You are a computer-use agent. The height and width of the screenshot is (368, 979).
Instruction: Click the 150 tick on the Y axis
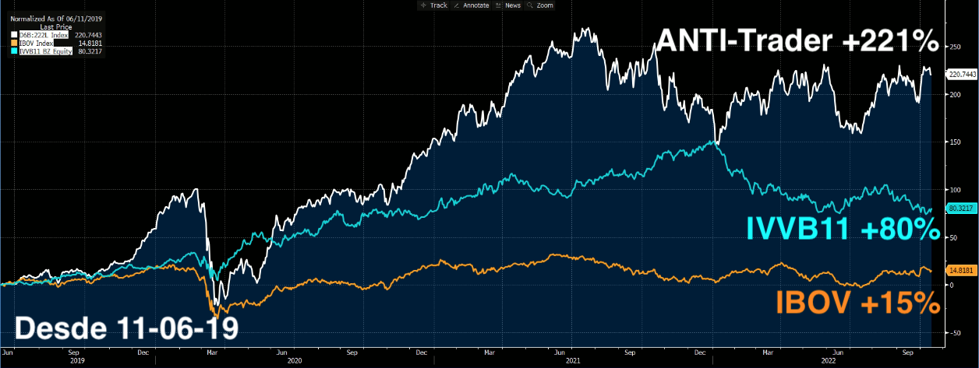point(953,142)
